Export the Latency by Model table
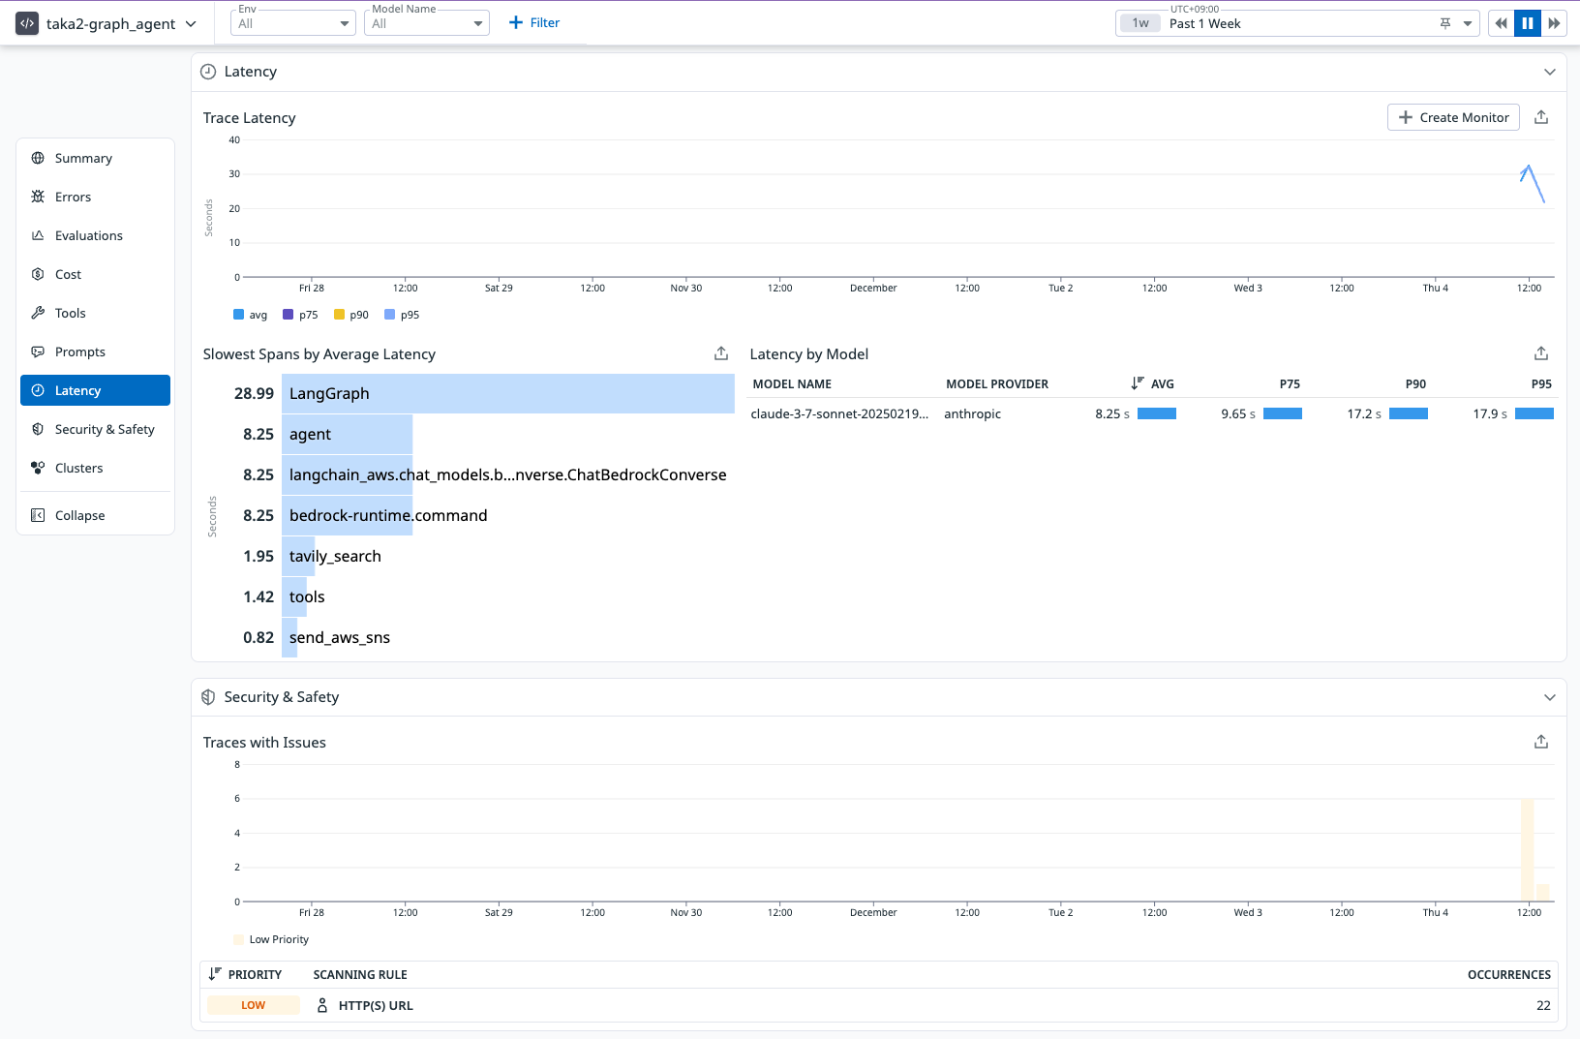The height and width of the screenshot is (1039, 1580). coord(1541,353)
